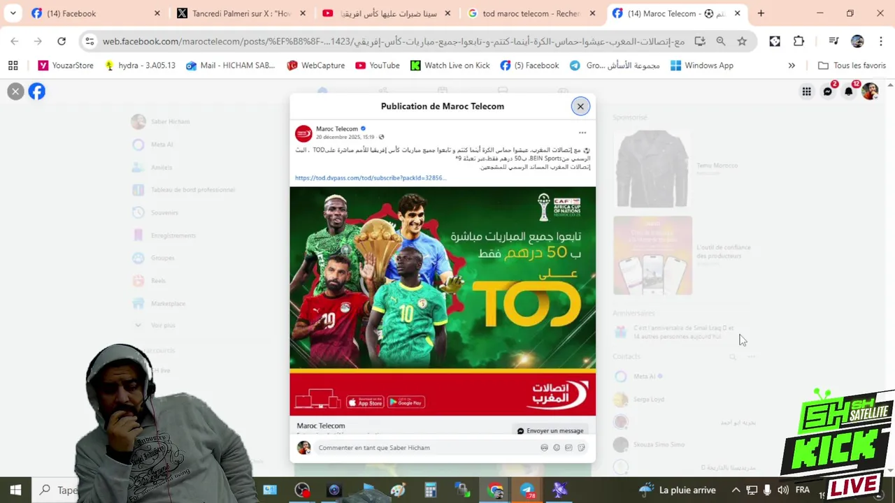Open YouzarStore bookmark

66,66
